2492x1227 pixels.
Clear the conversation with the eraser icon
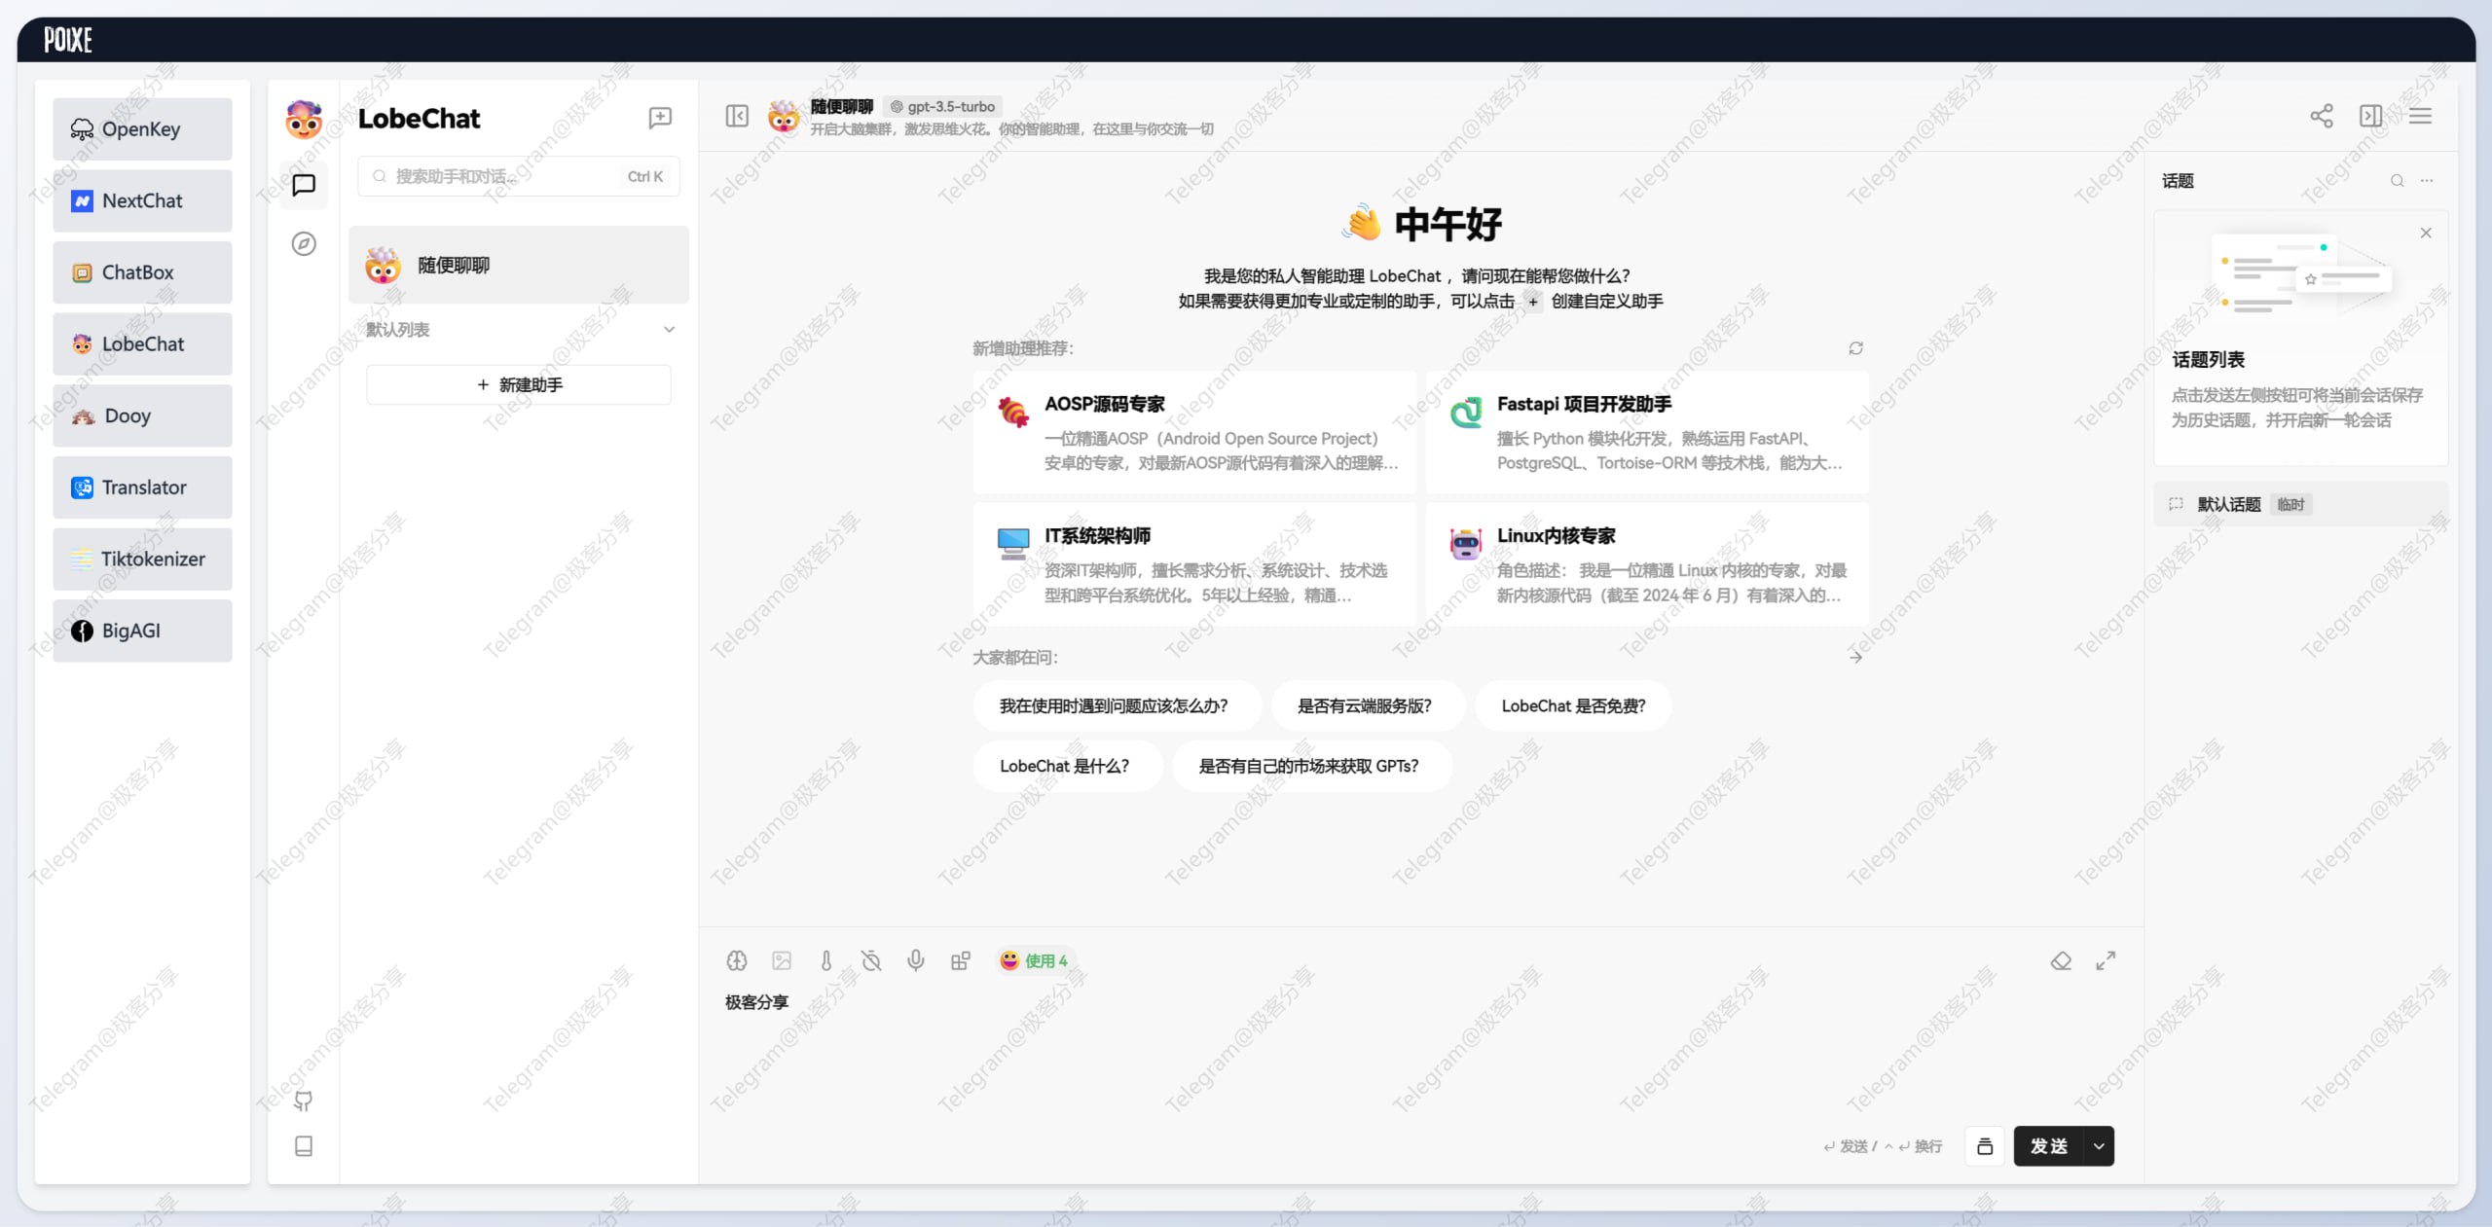click(2061, 960)
